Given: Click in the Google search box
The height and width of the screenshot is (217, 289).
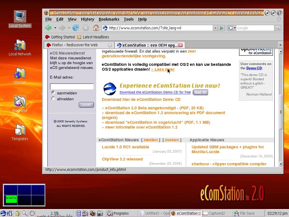Looking at the screenshot, I should pyautogui.click(x=255, y=28).
